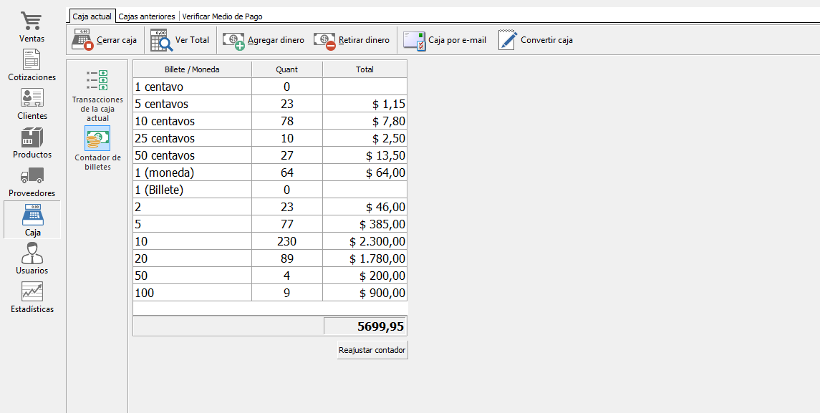Click the Billete / Moneda column header
Viewport: 820px width, 413px height.
[192, 69]
